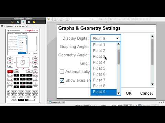Screen dimensions: 165x123
Task: Toggle the Automatically checkbox
Action: coord(62,72)
